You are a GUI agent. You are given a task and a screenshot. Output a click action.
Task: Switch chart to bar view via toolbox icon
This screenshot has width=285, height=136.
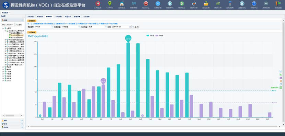(281, 75)
